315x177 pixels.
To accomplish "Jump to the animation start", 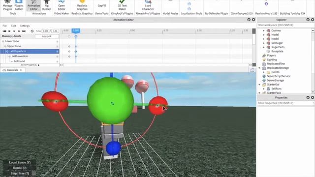I will [x=4, y=31].
